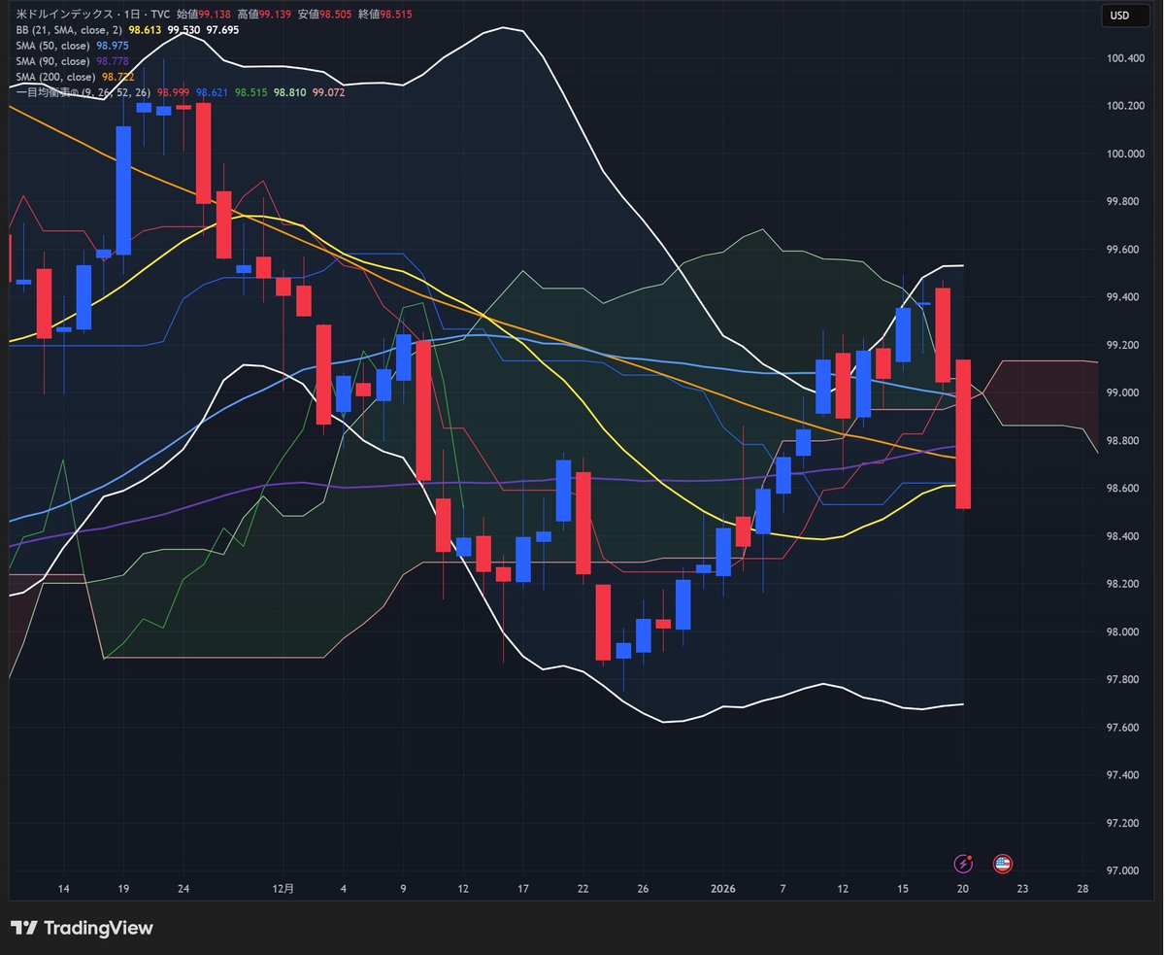Click the Ichimoku value 98.999
The width and height of the screenshot is (1165, 955).
pyautogui.click(x=174, y=92)
